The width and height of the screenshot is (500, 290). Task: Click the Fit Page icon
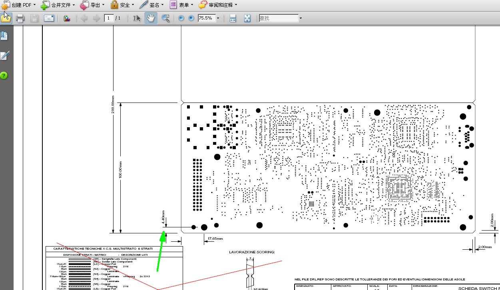pos(247,18)
